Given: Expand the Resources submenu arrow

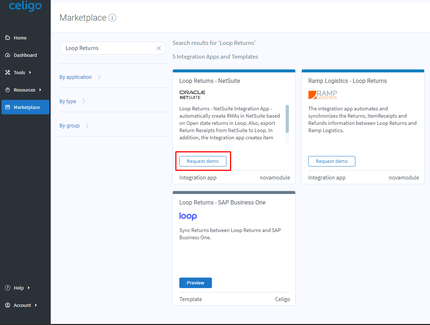Looking at the screenshot, I should pos(40,90).
